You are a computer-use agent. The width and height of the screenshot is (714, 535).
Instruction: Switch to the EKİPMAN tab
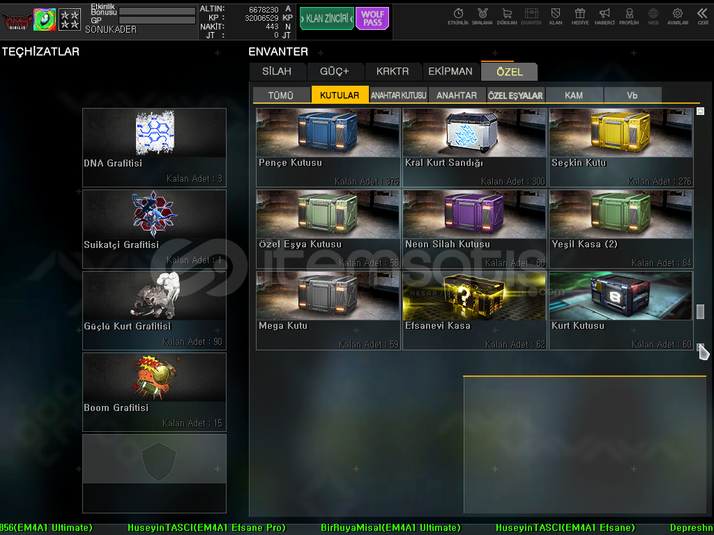click(x=450, y=72)
